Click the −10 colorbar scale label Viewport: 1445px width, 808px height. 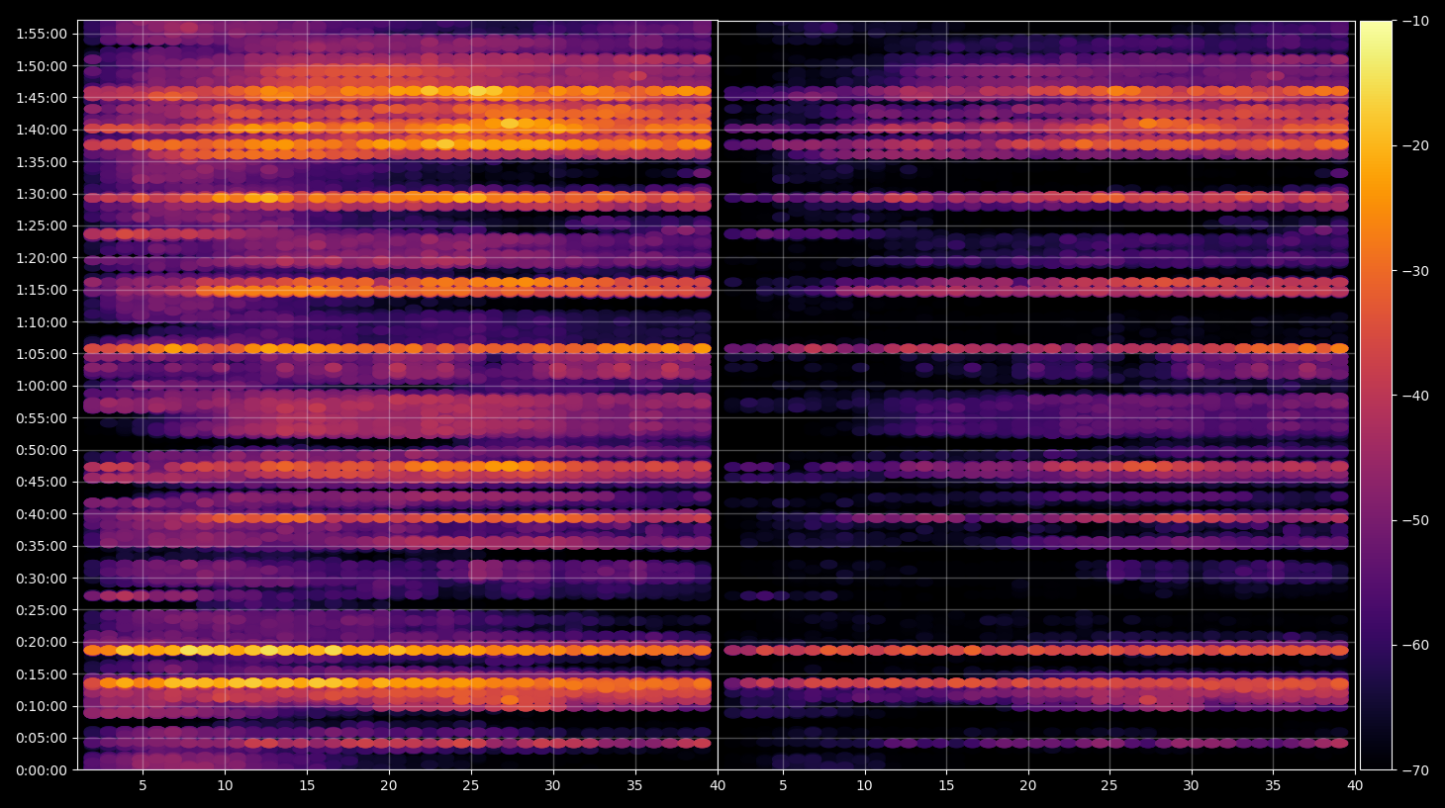[1415, 21]
